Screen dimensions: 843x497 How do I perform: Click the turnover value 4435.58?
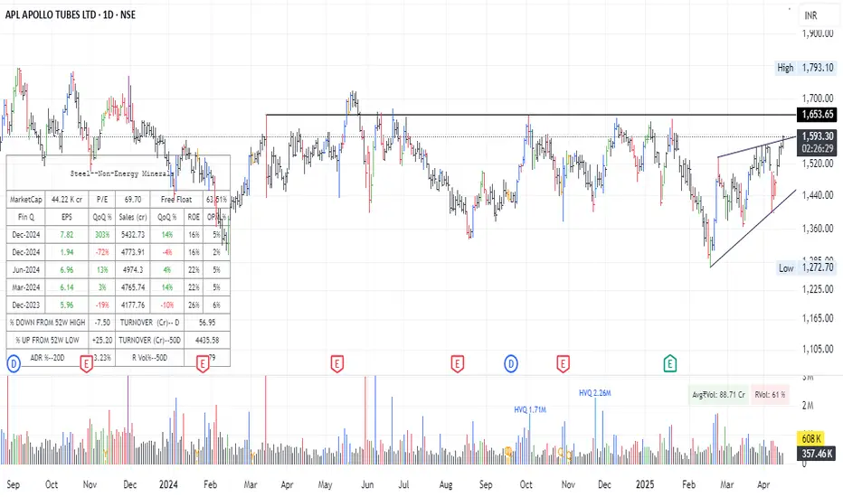207,340
